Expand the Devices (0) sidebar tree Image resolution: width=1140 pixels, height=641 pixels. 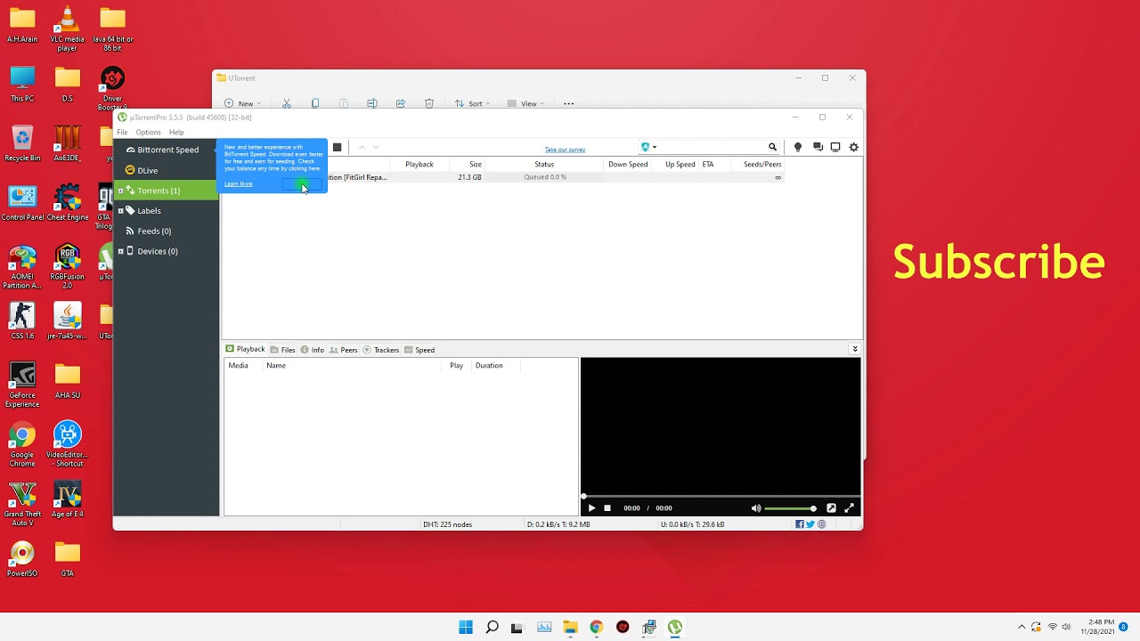click(x=120, y=251)
